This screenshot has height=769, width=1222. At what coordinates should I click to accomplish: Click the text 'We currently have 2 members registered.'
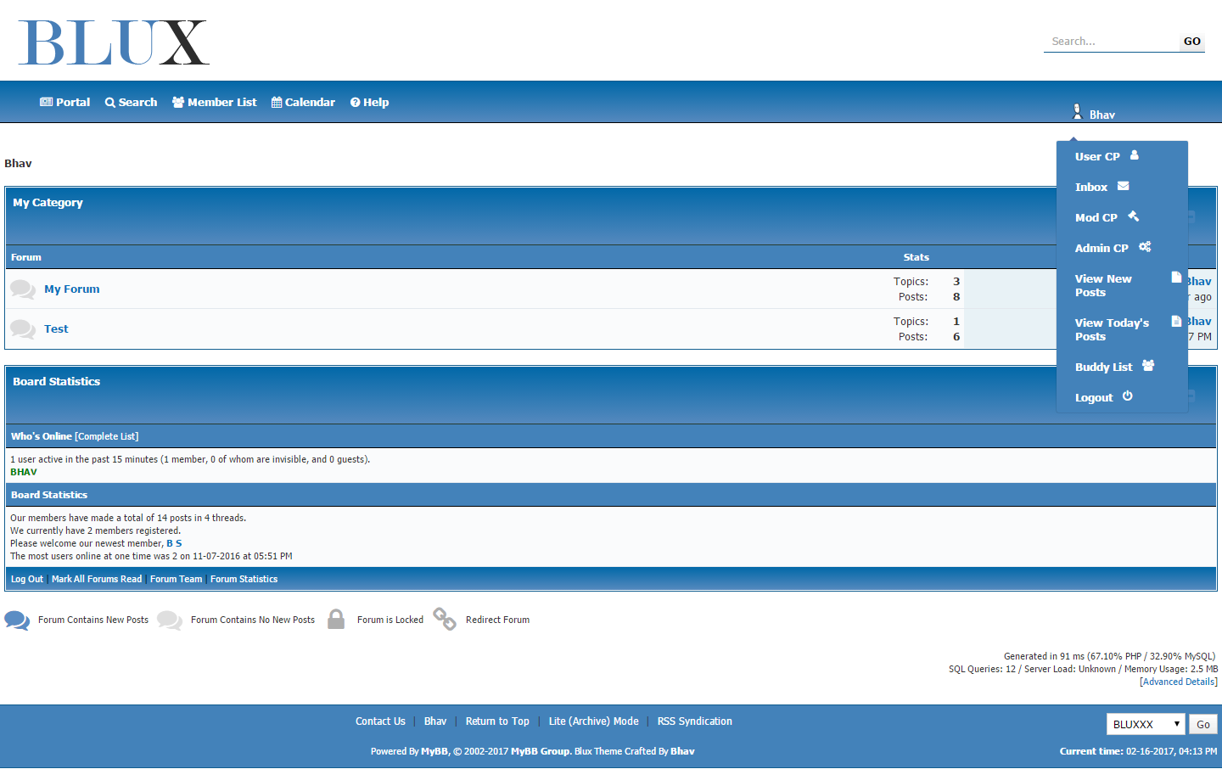(95, 530)
